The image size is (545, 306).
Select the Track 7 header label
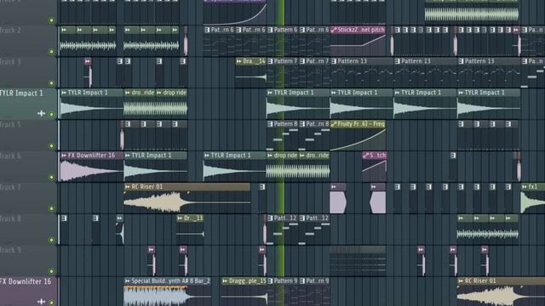tap(10, 187)
